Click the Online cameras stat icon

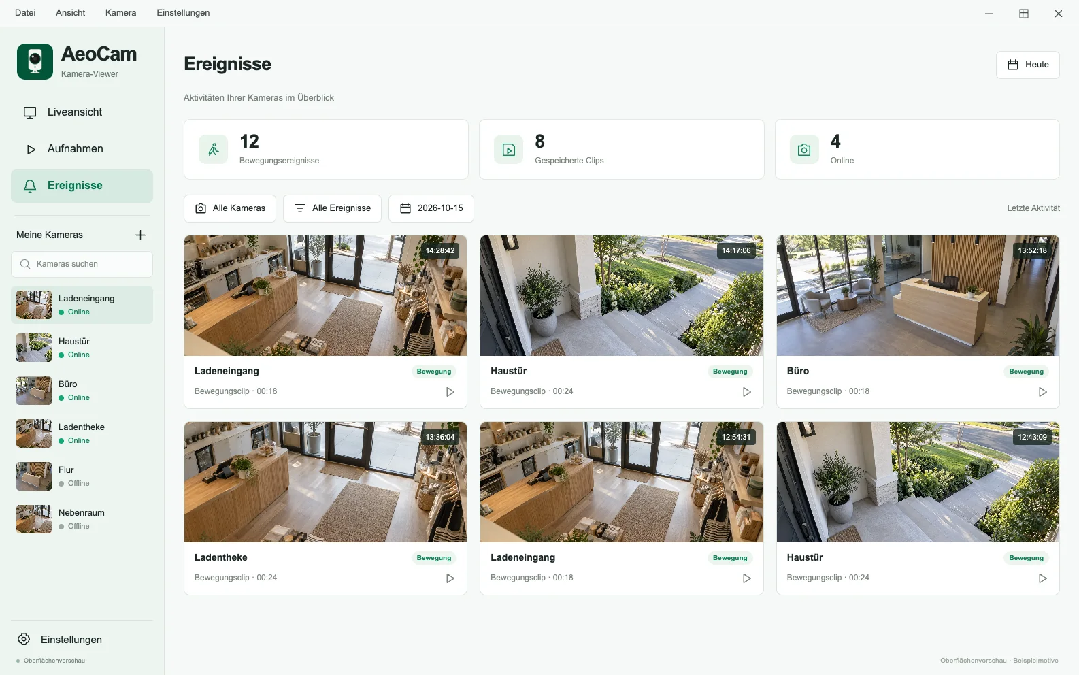pos(804,150)
